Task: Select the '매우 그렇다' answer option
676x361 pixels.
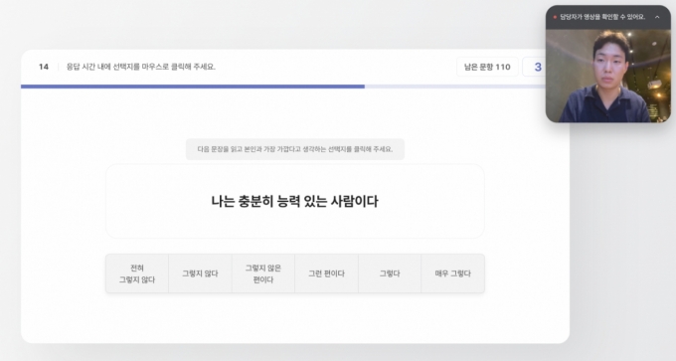Action: [452, 273]
